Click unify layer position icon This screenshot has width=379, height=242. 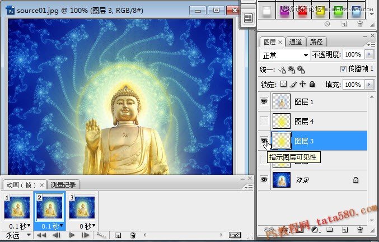[282, 70]
